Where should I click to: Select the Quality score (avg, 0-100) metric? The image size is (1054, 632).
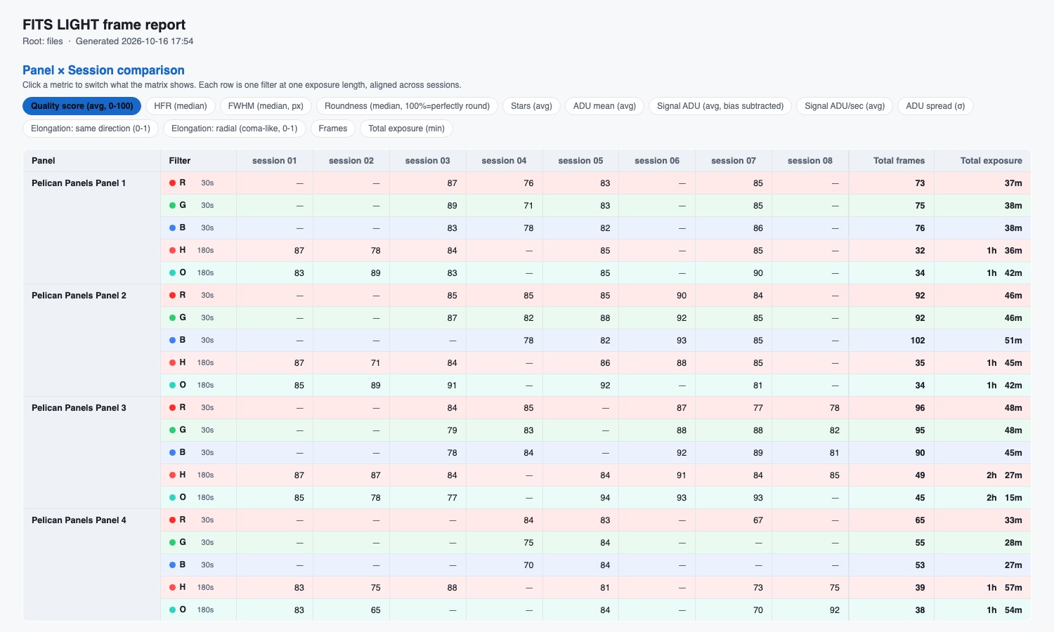(x=82, y=106)
